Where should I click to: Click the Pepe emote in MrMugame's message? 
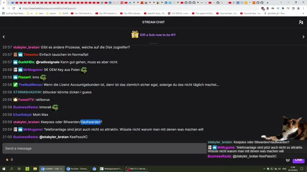[84, 70]
